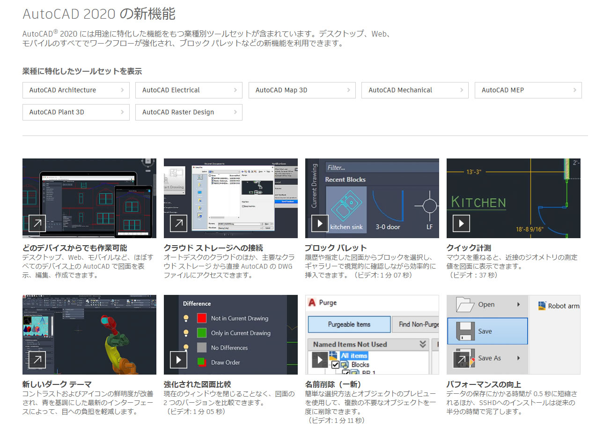Click the red AutoCAD logo in Purge title
The width and height of the screenshot is (603, 436).
(x=312, y=303)
